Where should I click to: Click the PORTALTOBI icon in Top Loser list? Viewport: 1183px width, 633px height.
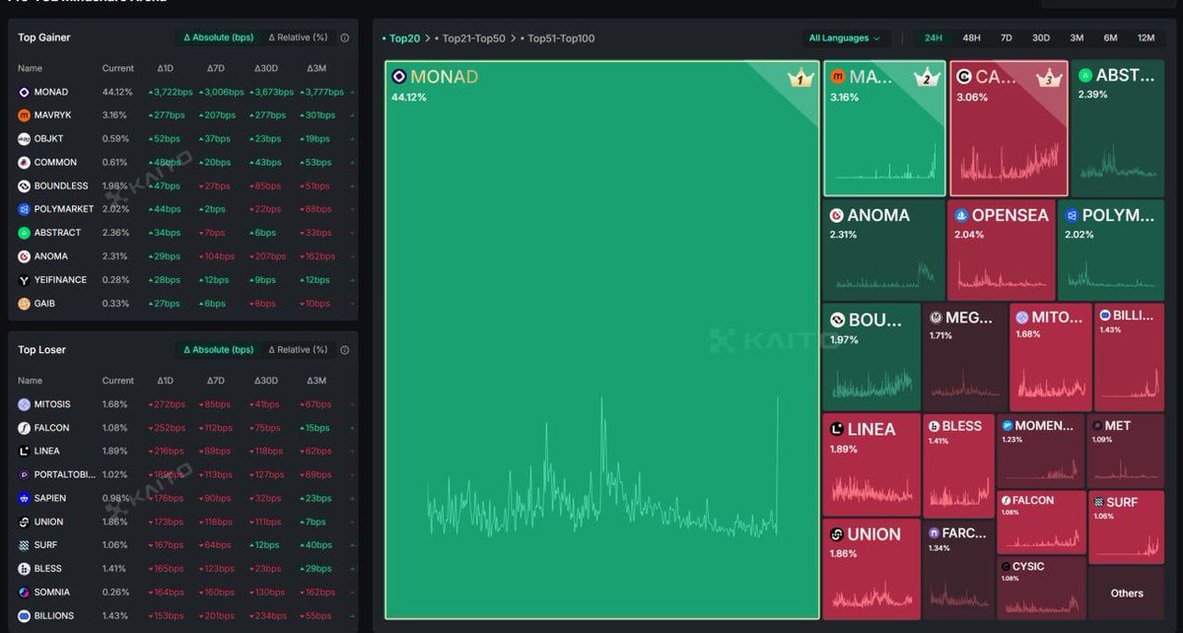click(25, 474)
